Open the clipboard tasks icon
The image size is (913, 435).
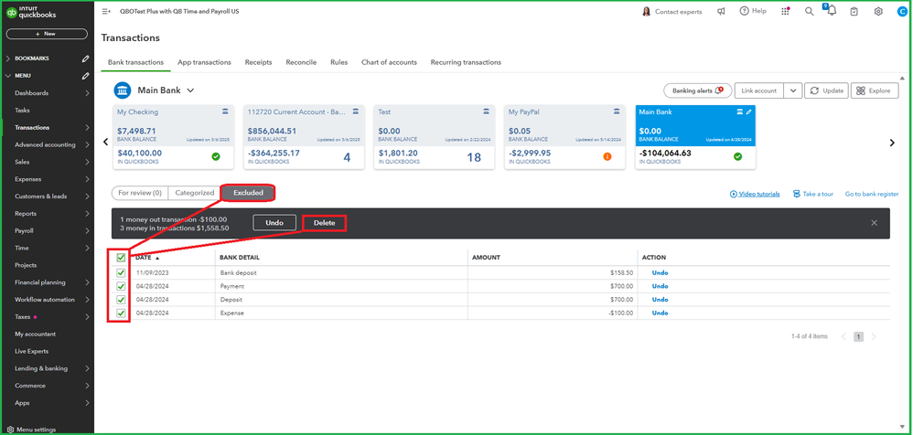(x=854, y=11)
